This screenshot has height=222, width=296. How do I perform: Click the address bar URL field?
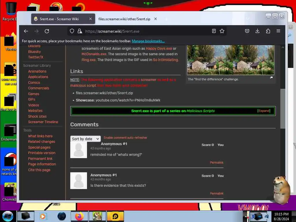(x=147, y=31)
